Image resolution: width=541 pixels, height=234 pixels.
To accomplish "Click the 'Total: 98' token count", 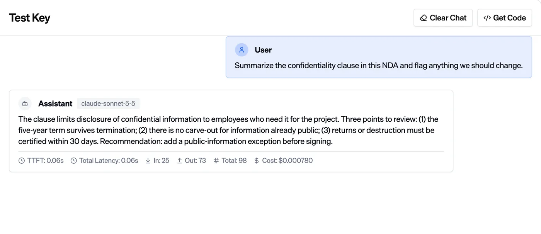I will click(234, 161).
